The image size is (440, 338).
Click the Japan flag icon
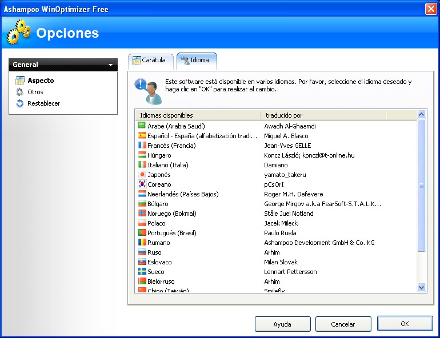pyautogui.click(x=142, y=174)
